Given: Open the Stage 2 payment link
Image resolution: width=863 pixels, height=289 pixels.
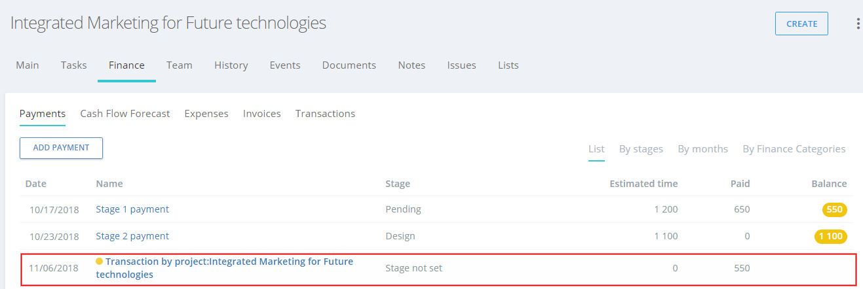Looking at the screenshot, I should tap(132, 236).
